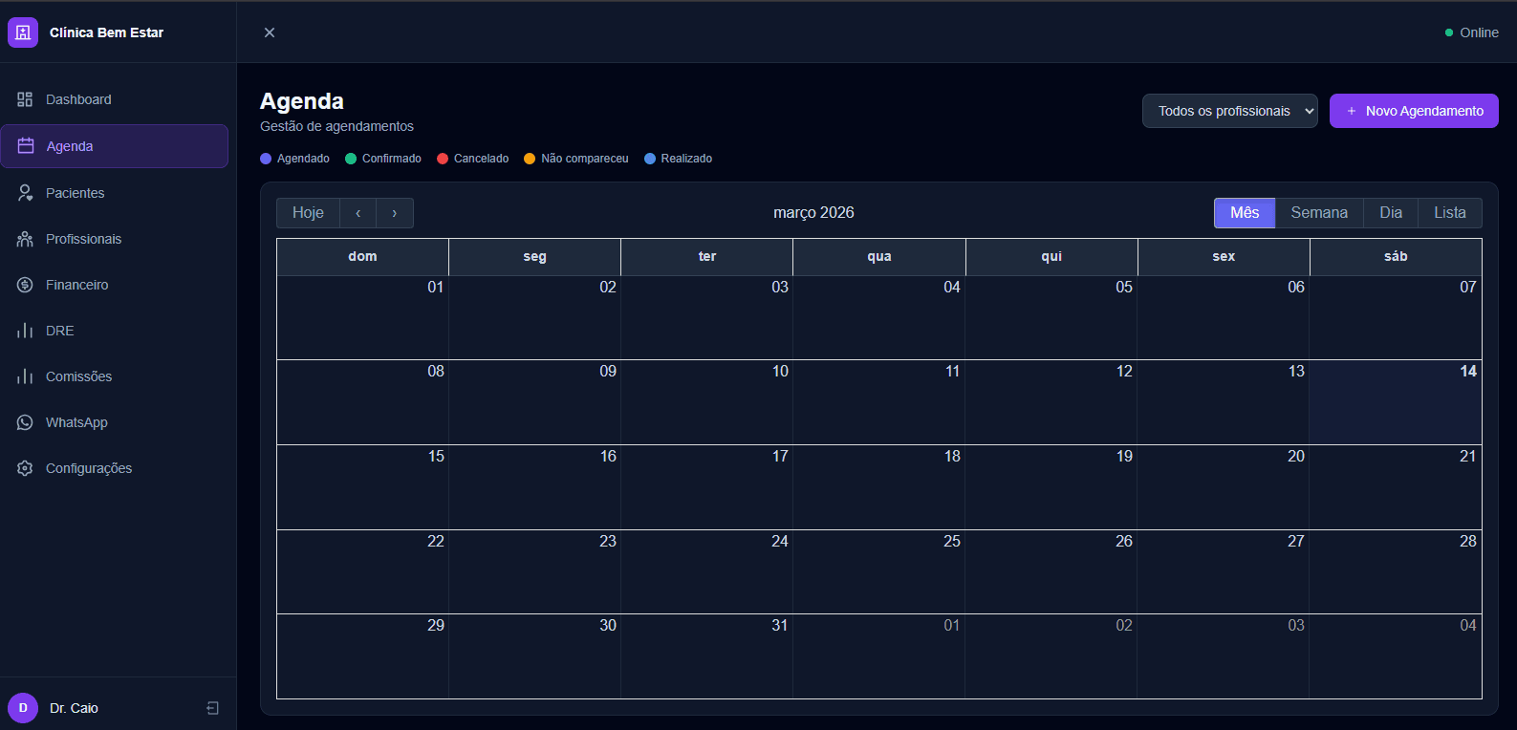Open Comissões in the sidebar menu
Screen dimensions: 1517x730
coord(78,376)
